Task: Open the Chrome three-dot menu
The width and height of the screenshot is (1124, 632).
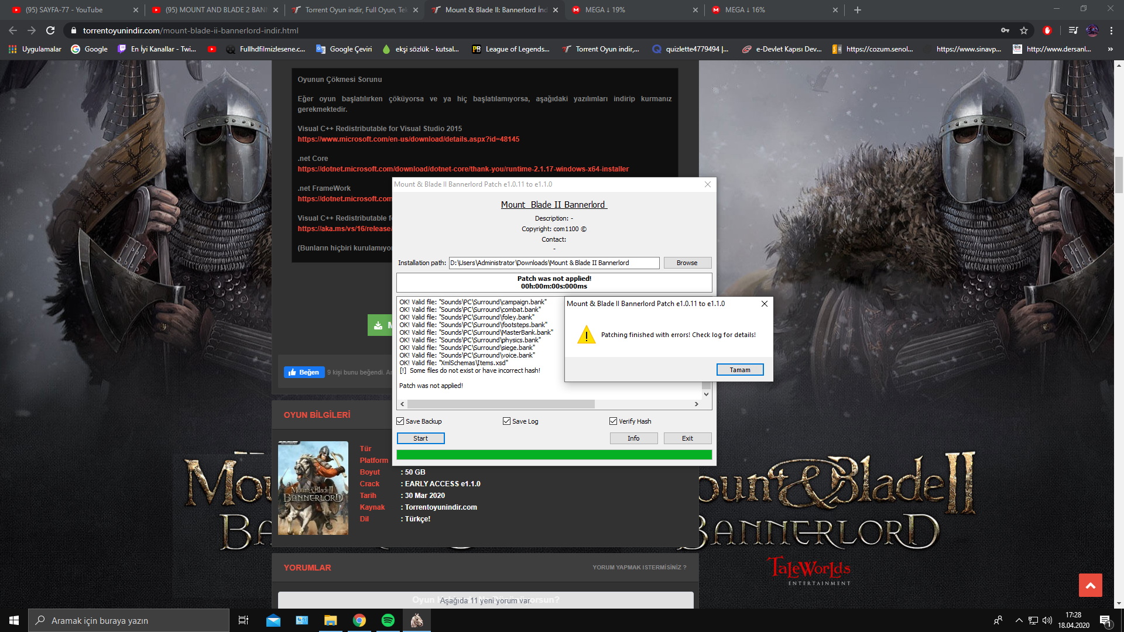Action: [1111, 30]
